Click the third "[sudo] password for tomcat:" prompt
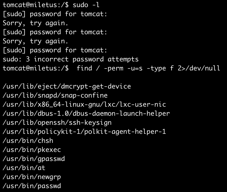The image size is (227, 192). click(x=54, y=50)
